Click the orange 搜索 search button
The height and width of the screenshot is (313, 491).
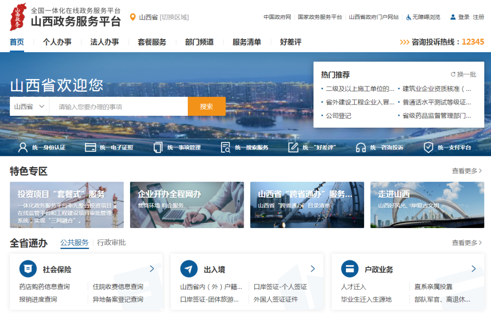pyautogui.click(x=207, y=105)
